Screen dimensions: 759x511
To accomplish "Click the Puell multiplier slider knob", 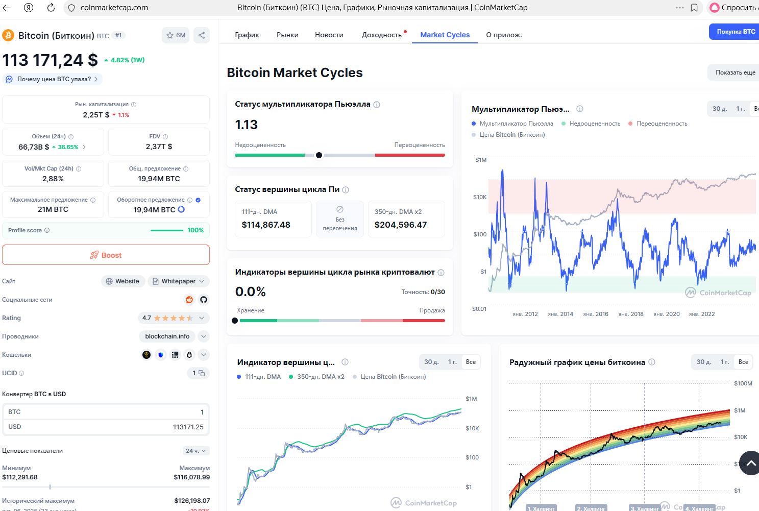I will tap(319, 155).
